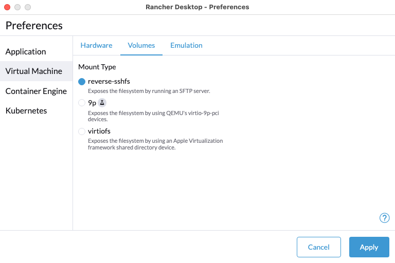Open the Container Engine section

pyautogui.click(x=36, y=91)
